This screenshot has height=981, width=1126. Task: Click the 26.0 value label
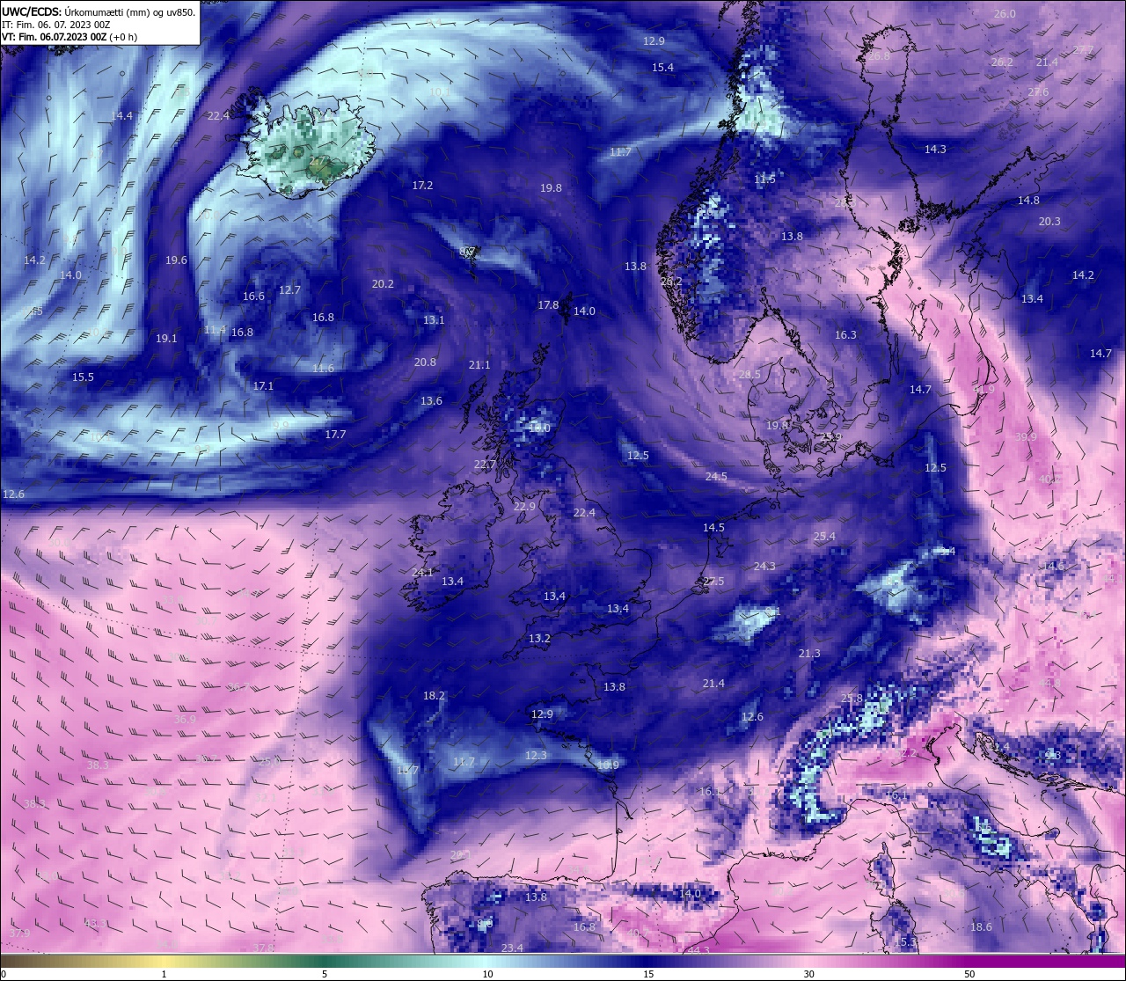[1005, 14]
